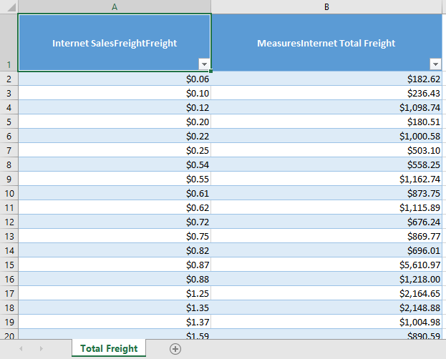The width and height of the screenshot is (446, 359).
Task: Switch to the Total Freight sheet tab
Action: pos(109,348)
